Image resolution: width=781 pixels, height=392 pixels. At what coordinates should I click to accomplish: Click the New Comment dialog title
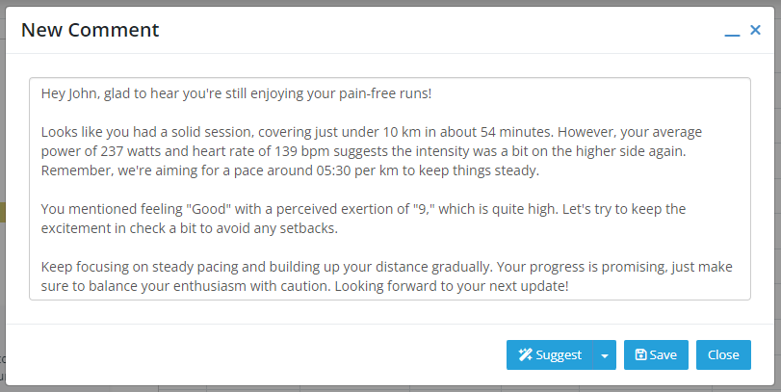click(91, 30)
